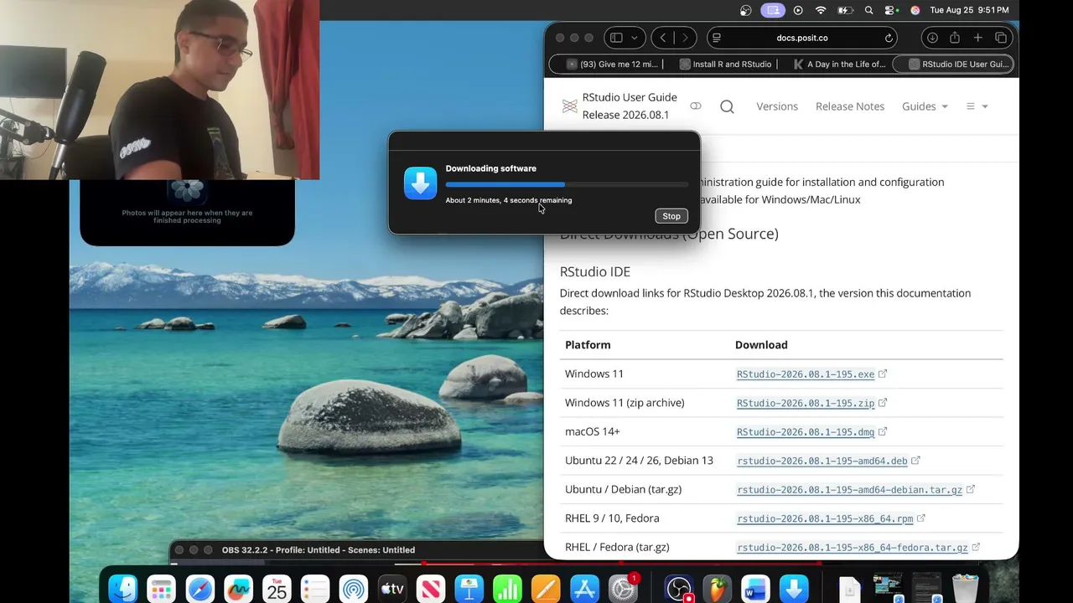Download rstudio-2026.08.1-195-amd64-debian.tar.gz
The width and height of the screenshot is (1073, 603).
click(x=850, y=490)
